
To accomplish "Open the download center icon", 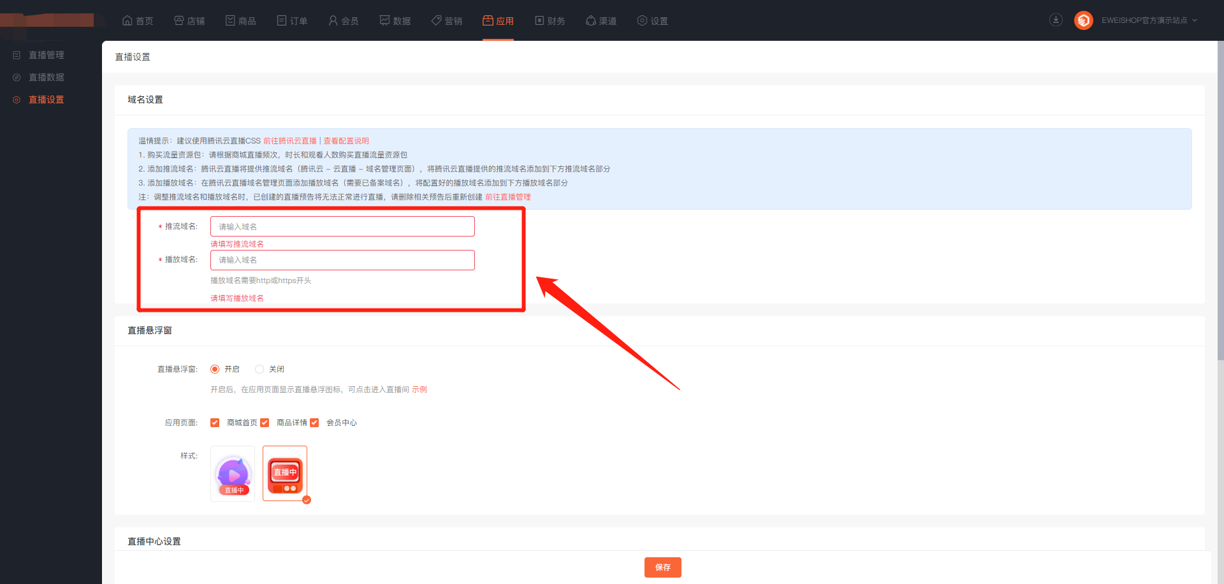I will (x=1056, y=20).
